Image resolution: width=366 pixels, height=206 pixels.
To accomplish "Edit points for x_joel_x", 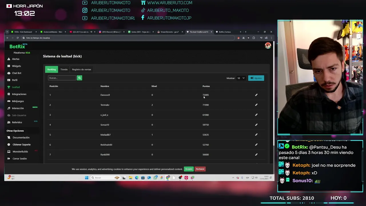I will pyautogui.click(x=256, y=115).
